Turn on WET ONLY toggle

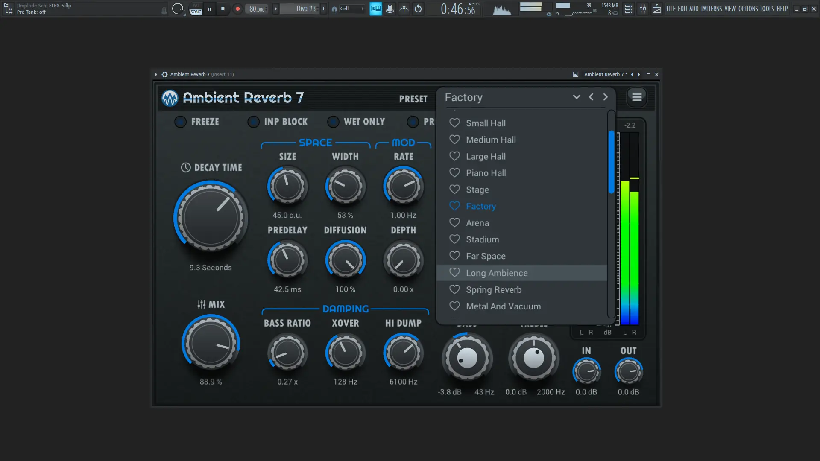point(333,122)
